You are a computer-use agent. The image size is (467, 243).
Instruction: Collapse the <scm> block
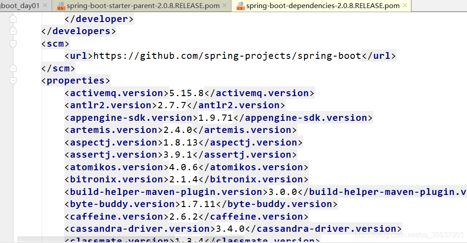point(13,44)
